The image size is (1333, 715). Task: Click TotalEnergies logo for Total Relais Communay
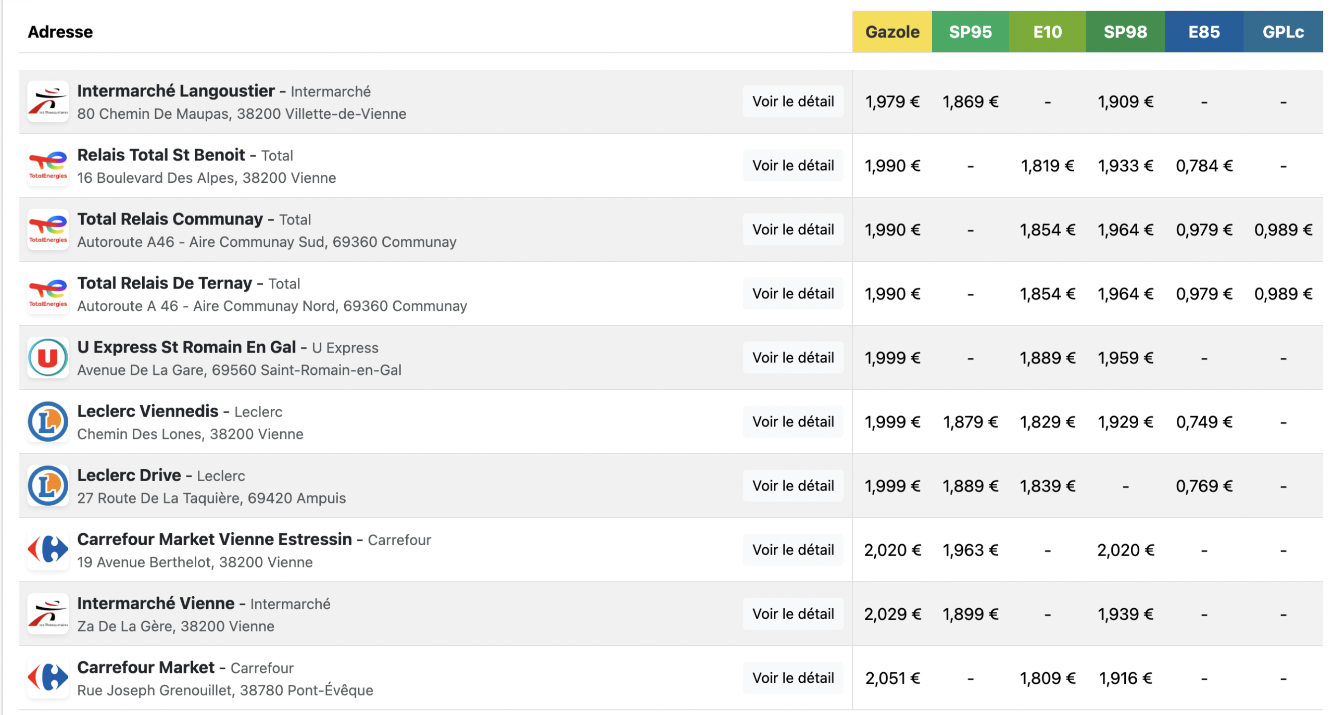[x=47, y=230]
